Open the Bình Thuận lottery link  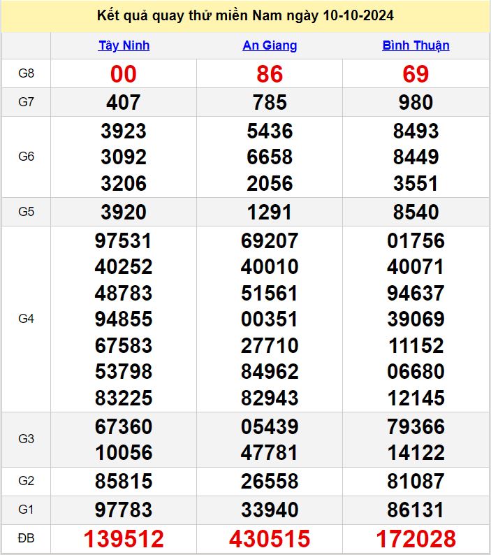[x=416, y=45]
